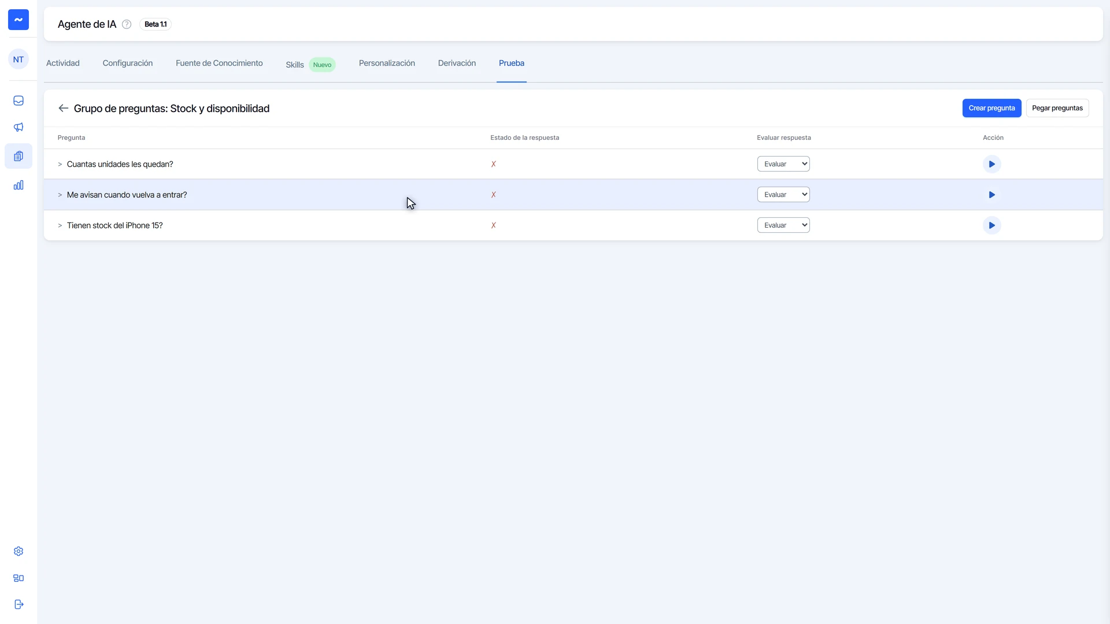
Task: Open the inbox icon in sidebar
Action: pos(18,101)
